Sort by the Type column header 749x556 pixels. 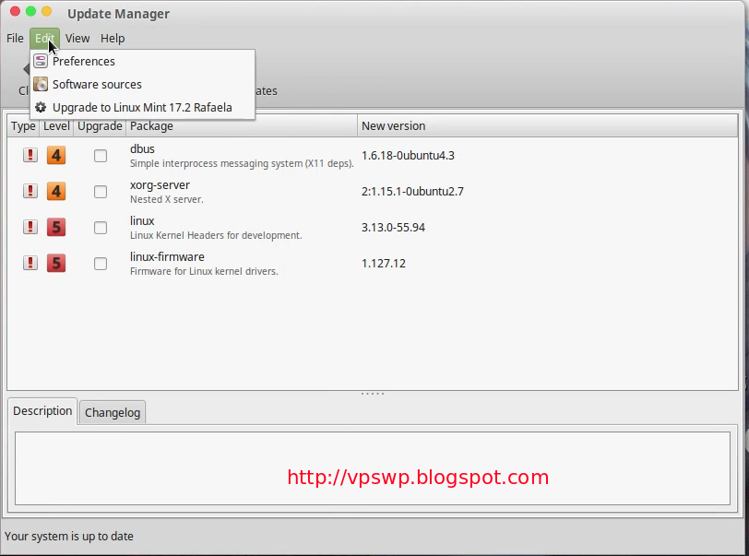click(x=23, y=126)
